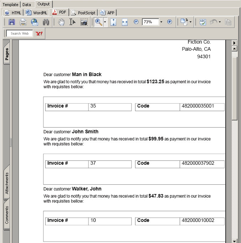Viewport: 241px width, 243px height.
Task: Click the customer name John Smith
Action: tap(85, 132)
